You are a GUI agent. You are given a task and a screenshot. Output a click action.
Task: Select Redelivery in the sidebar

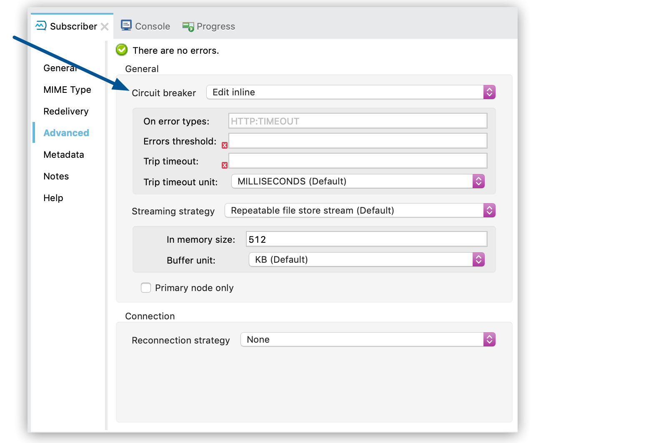tap(66, 111)
